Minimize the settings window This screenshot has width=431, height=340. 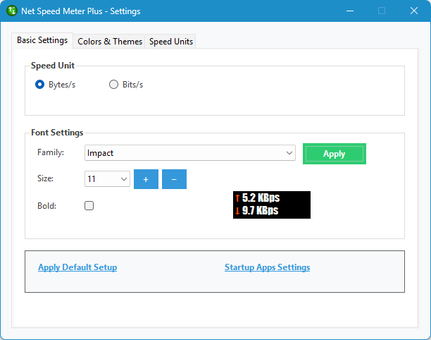pyautogui.click(x=349, y=11)
